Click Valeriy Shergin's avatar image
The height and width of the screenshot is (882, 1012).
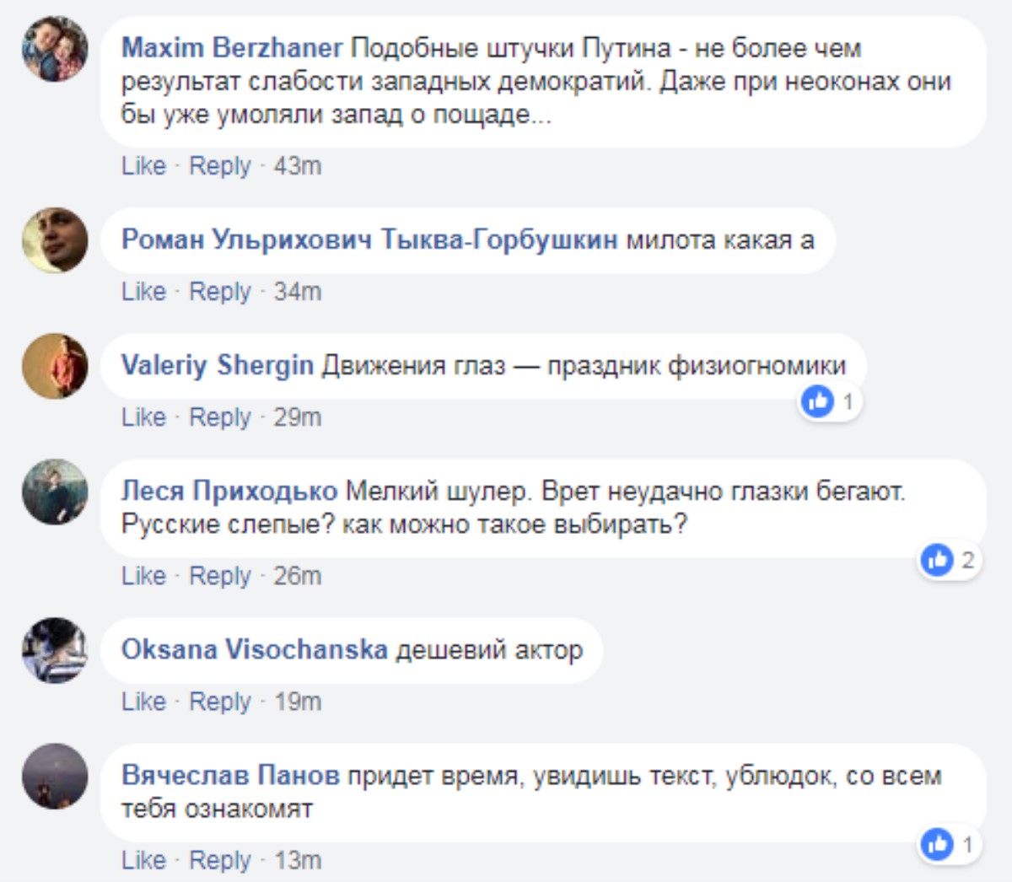tap(55, 366)
